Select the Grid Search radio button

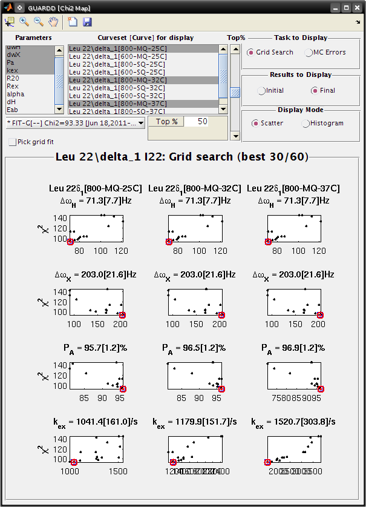tap(250, 52)
